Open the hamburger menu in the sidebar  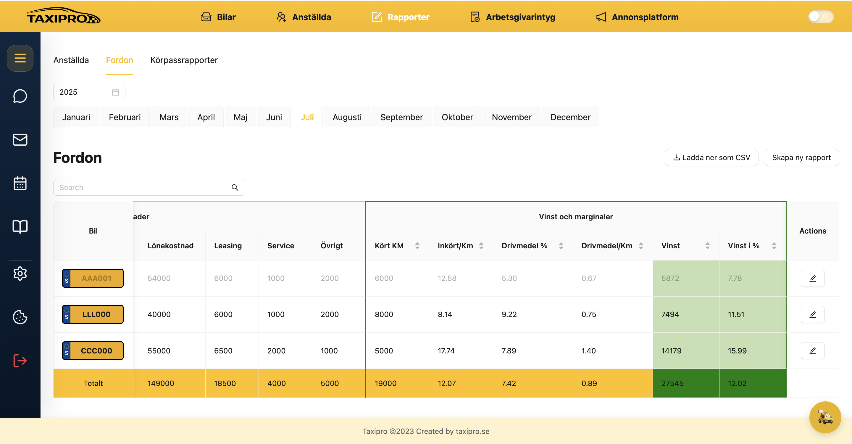(20, 58)
